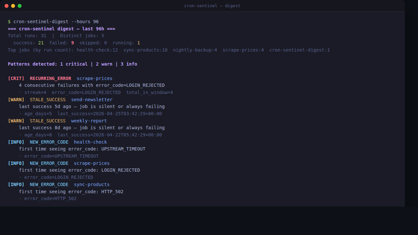Click the [CRIT] severity tag
The image size is (418, 235).
coord(16,78)
